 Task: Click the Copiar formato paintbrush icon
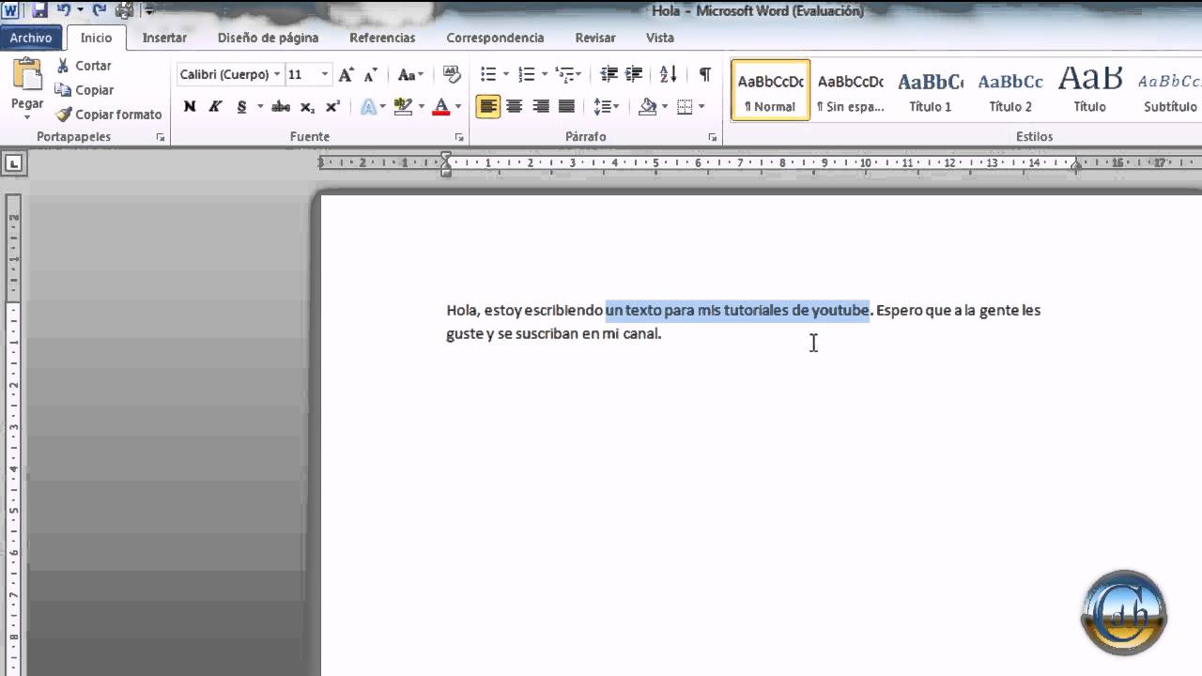(x=63, y=115)
